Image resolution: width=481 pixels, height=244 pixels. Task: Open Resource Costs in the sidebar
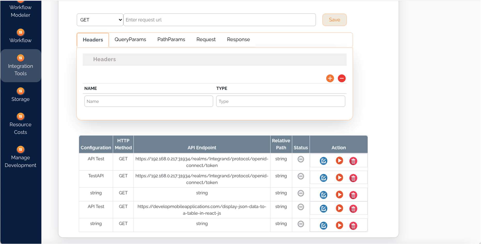point(20,124)
